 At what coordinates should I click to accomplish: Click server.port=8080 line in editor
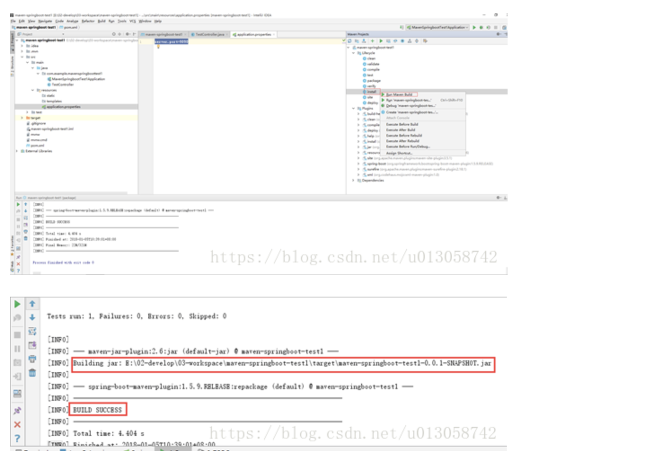[171, 41]
